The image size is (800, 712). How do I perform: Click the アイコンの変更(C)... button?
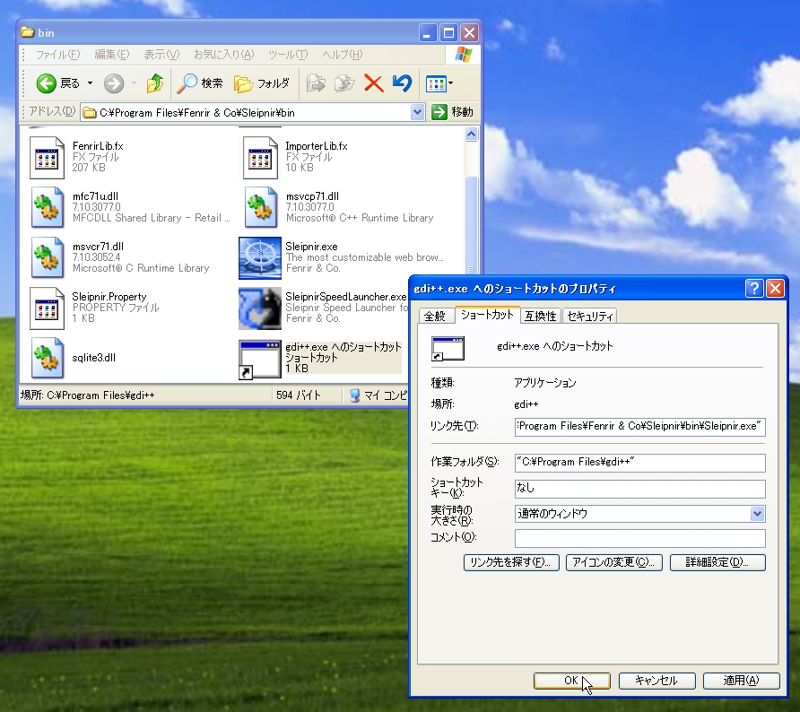613,562
